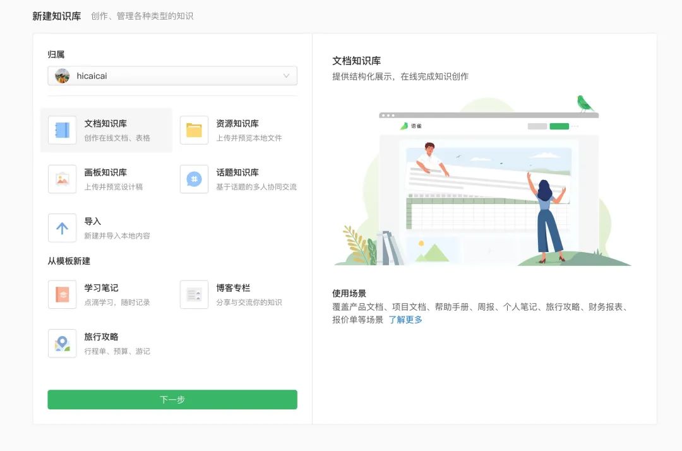The width and height of the screenshot is (682, 451).
Task: Click the 使用场景 heading
Action: pos(349,293)
